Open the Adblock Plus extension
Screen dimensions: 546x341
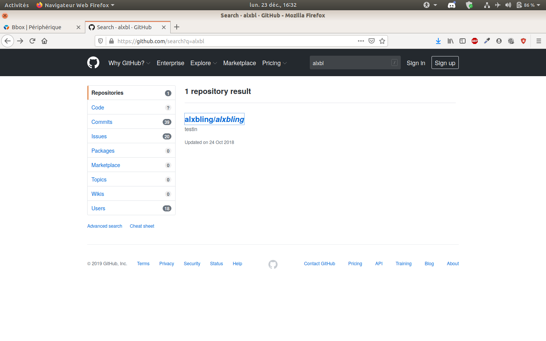[475, 41]
